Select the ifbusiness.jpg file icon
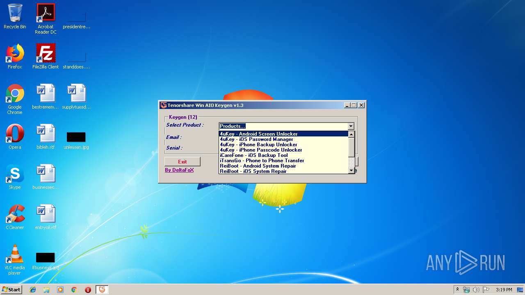This screenshot has height=295, width=525. pos(46,260)
